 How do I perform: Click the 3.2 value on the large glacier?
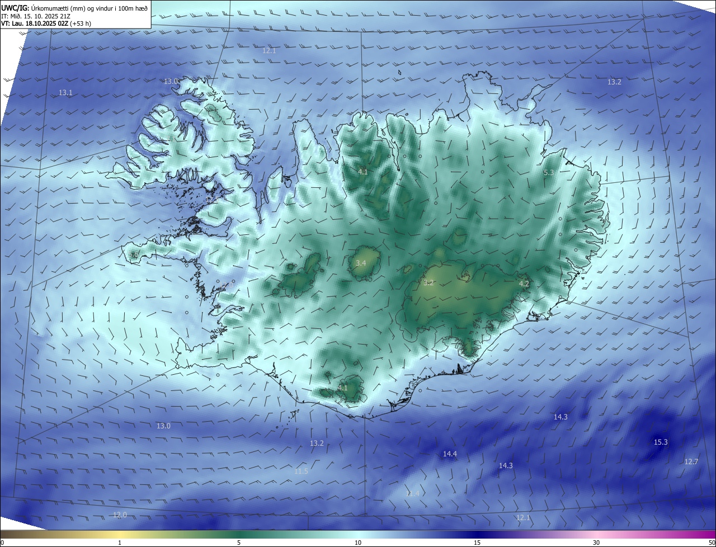tap(428, 283)
